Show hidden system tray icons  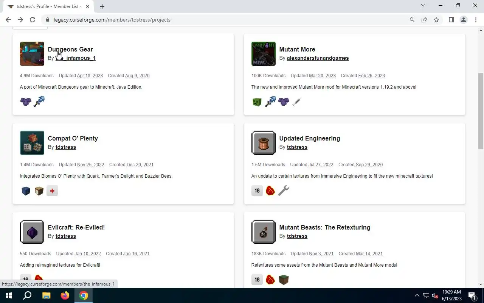[417, 295]
